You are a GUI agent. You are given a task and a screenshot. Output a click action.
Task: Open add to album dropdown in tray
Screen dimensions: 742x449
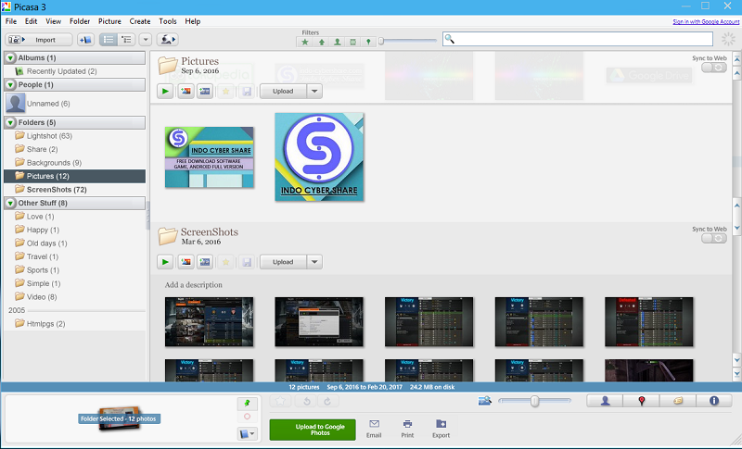[x=247, y=433]
